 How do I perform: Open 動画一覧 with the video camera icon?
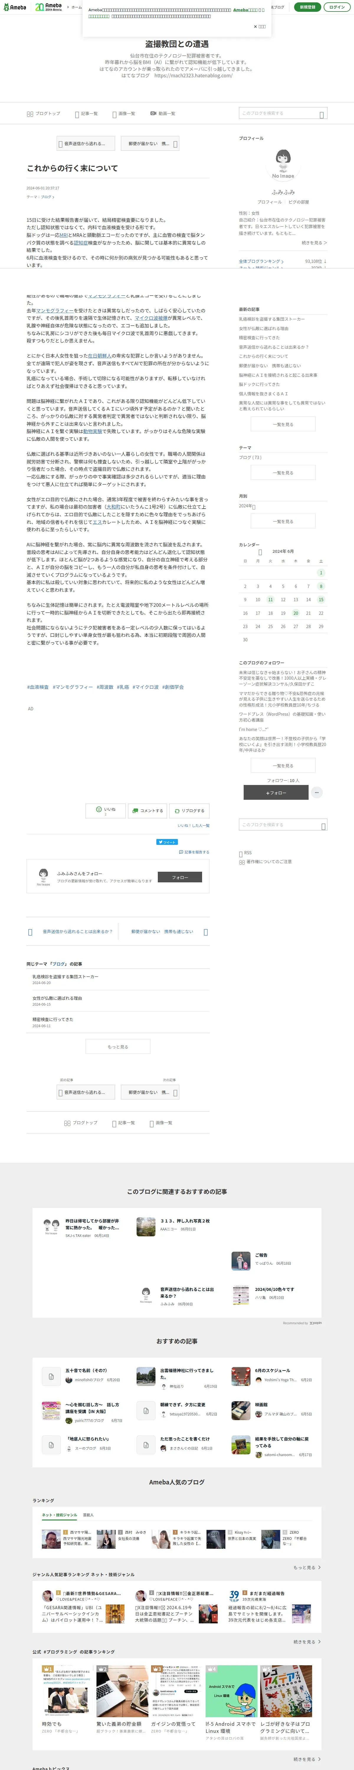163,113
